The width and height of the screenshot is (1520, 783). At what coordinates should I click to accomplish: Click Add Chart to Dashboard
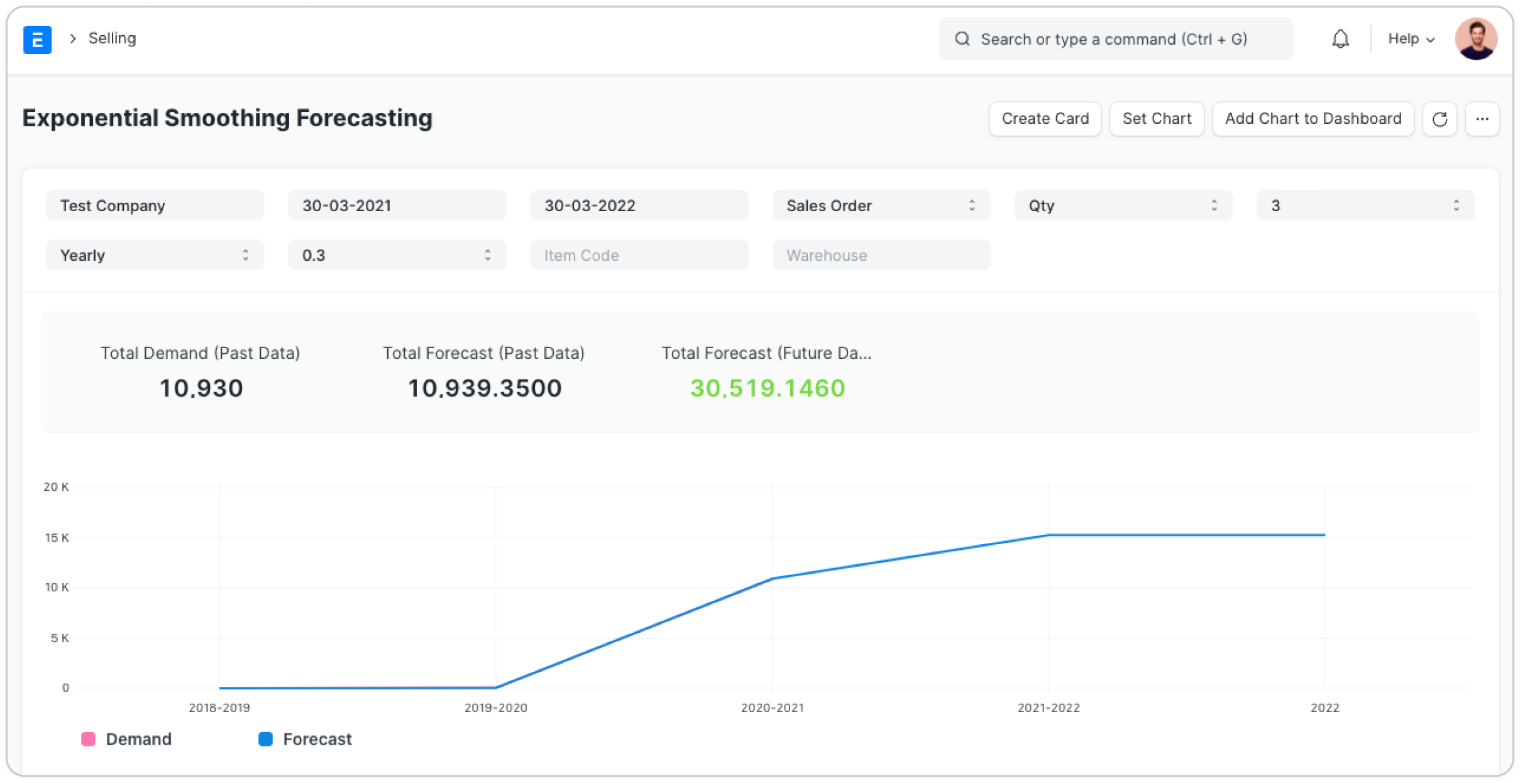point(1313,119)
